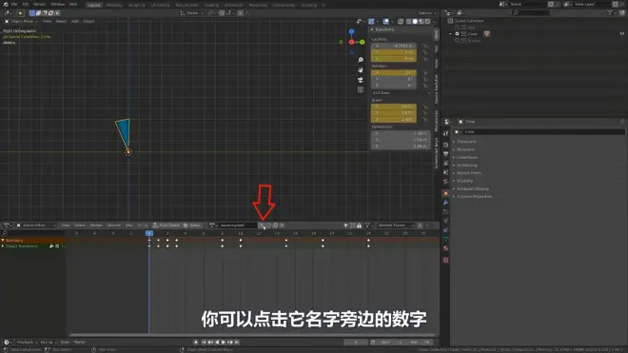
Task: Click the red X axis gizmo ball
Action: [x=351, y=42]
